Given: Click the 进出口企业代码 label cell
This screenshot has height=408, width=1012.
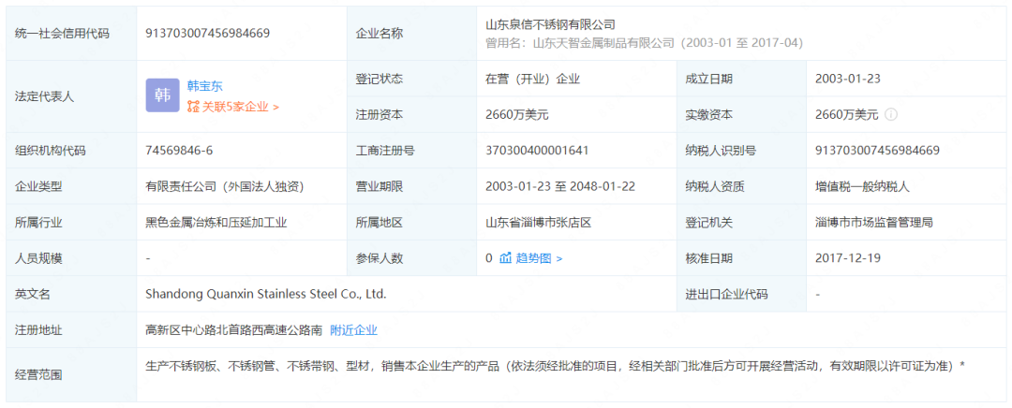Looking at the screenshot, I should coord(741,295).
